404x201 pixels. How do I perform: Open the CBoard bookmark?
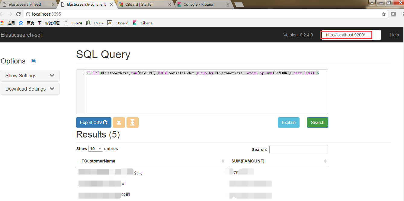tap(118, 23)
